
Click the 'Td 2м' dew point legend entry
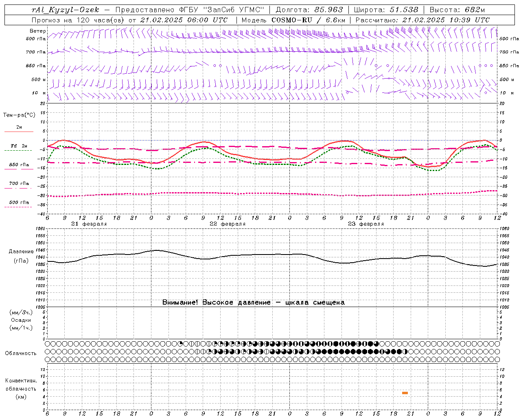(x=19, y=146)
